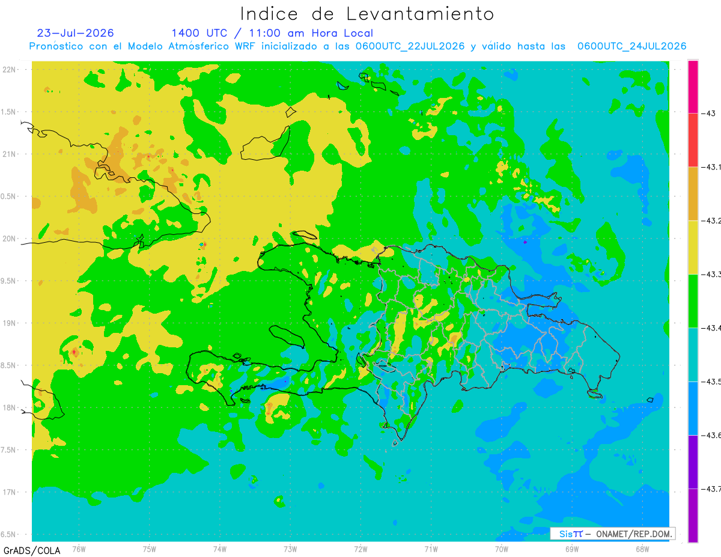Image resolution: width=721 pixels, height=557 pixels.
Task: Click the "74W" longitude label
Action: pyautogui.click(x=220, y=549)
